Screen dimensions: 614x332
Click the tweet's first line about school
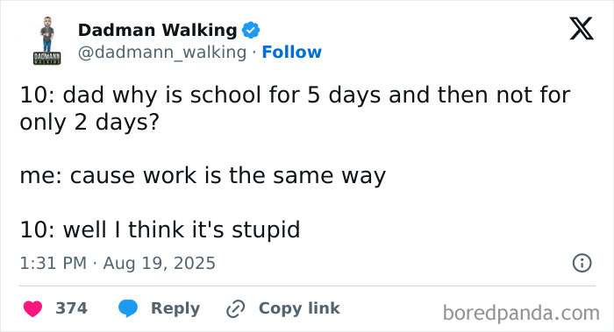click(x=295, y=95)
